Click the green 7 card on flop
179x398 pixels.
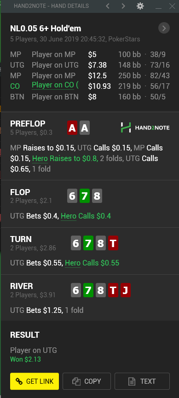click(x=85, y=196)
